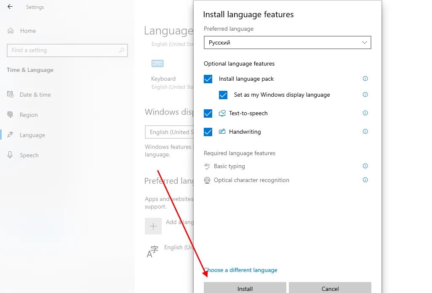Show info for Set as Windows display language
432x293 pixels.
pos(365,95)
